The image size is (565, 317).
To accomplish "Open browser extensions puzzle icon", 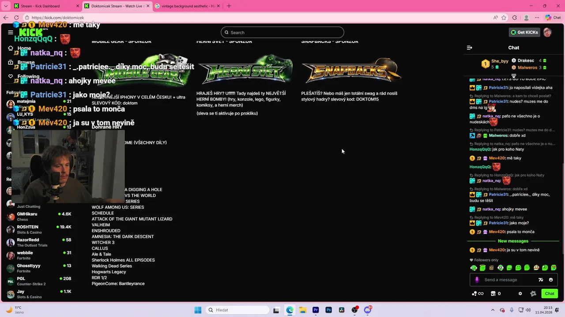I will point(515,18).
